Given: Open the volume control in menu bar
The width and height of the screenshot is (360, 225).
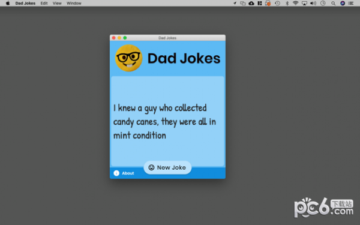Looking at the screenshot, I should [x=313, y=3].
